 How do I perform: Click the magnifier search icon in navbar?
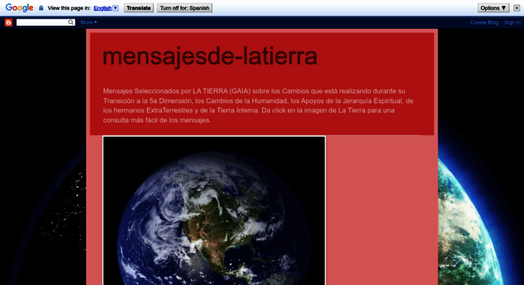click(71, 22)
